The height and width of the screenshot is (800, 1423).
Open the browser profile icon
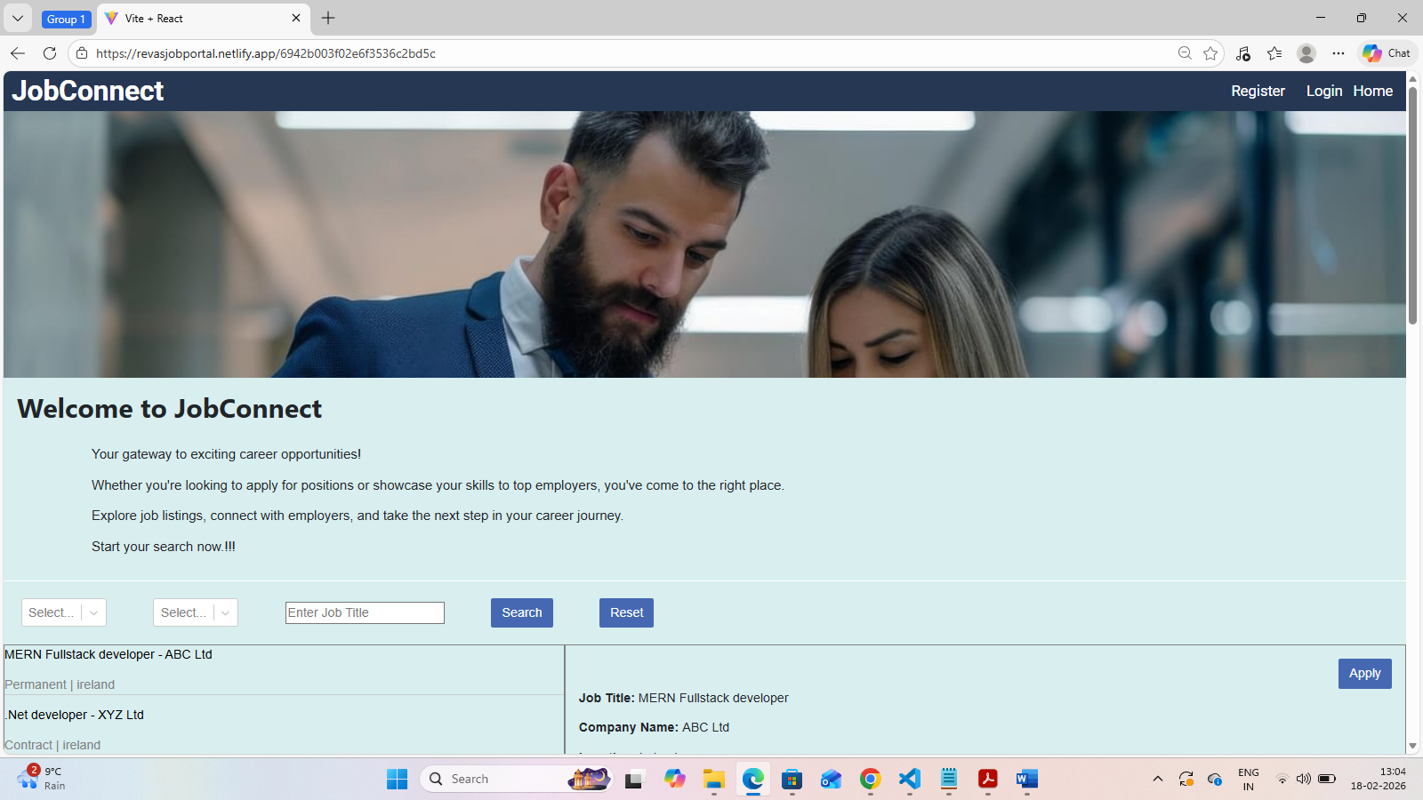(1306, 53)
